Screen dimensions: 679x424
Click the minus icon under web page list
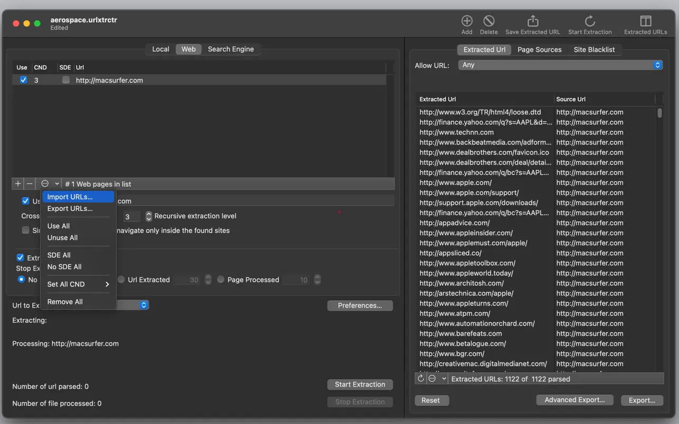click(30, 184)
